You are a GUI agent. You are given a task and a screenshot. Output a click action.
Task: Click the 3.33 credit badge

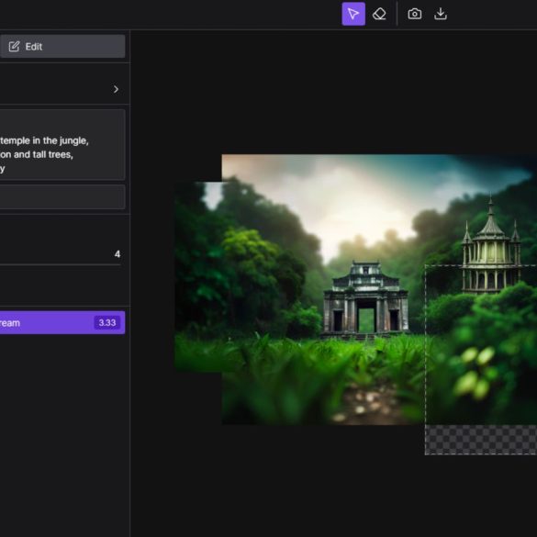point(107,322)
